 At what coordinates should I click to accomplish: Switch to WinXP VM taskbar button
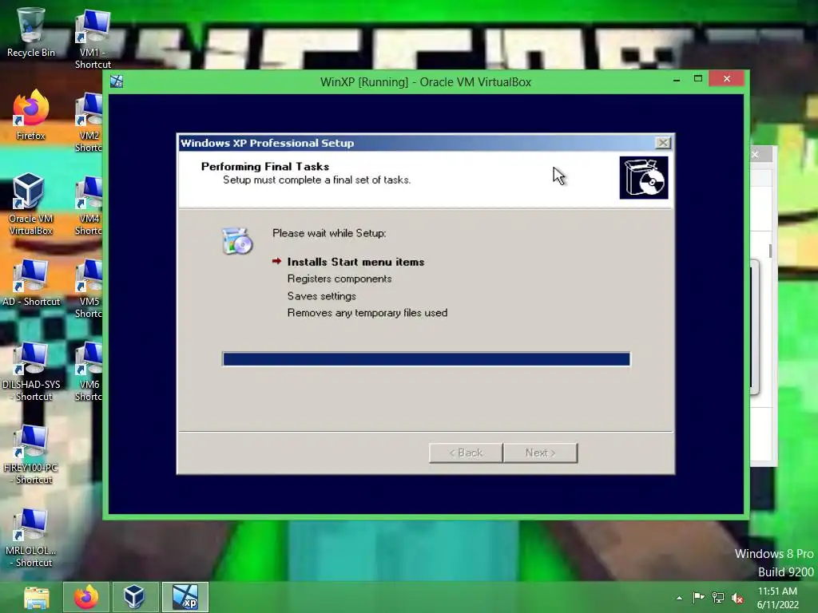pyautogui.click(x=185, y=597)
